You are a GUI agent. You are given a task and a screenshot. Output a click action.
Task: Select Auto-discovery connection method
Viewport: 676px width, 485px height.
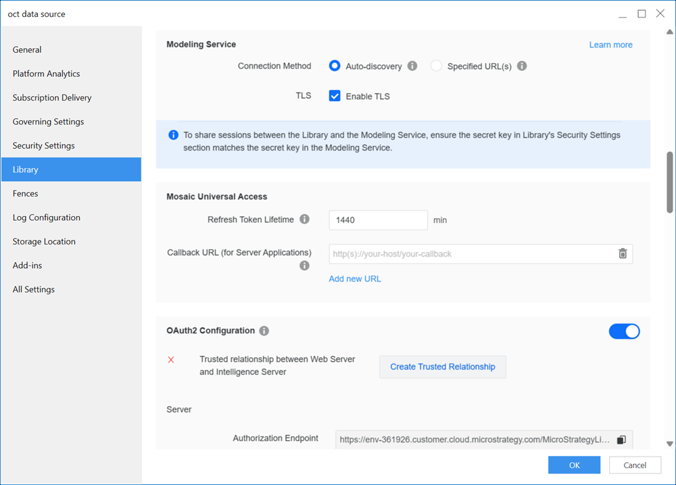[x=334, y=66]
